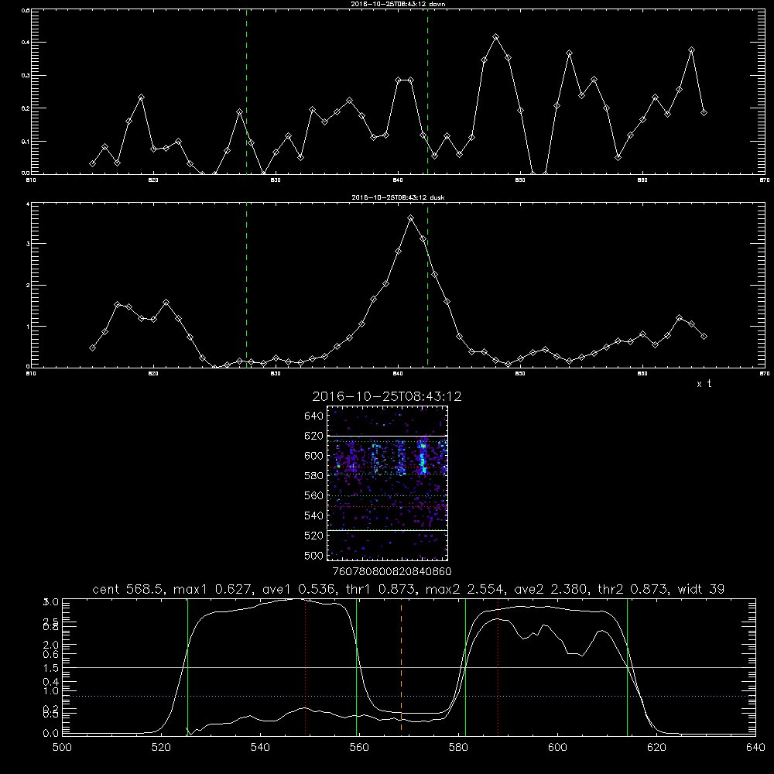Click the 0.0 label on bottom plot y-axis
The image size is (774, 774).
point(51,734)
